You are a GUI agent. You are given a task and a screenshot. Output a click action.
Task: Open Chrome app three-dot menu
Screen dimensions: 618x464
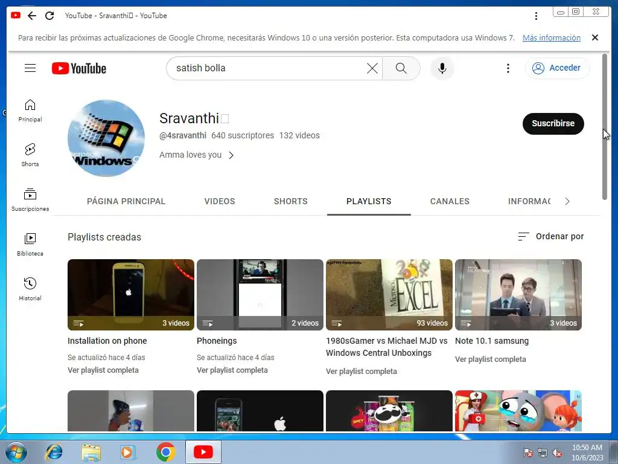536,16
